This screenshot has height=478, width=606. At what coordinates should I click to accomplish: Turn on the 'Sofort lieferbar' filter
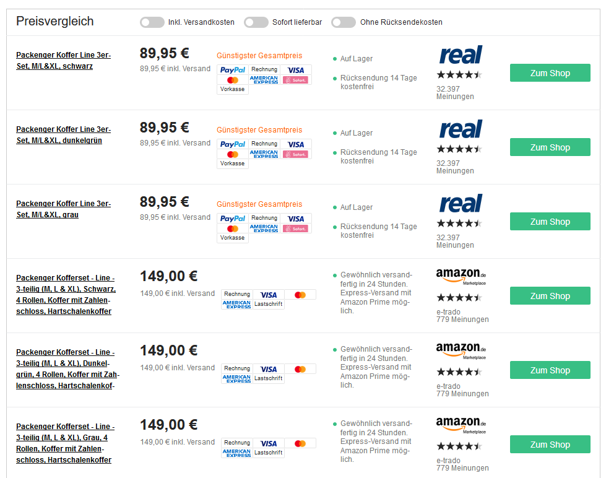click(x=256, y=22)
